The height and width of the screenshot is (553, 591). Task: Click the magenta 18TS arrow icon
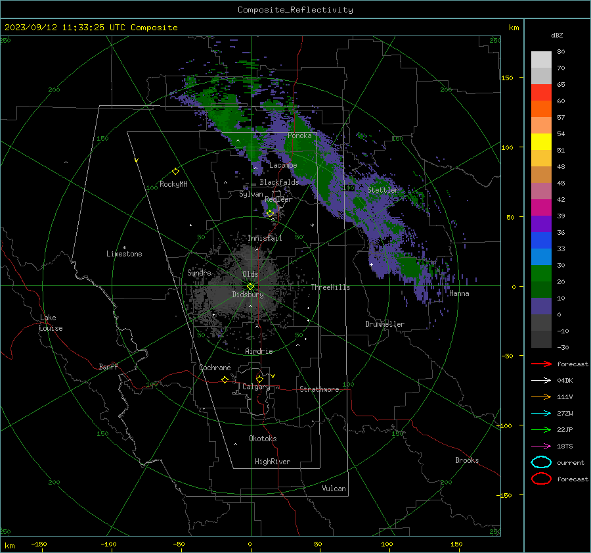(541, 446)
